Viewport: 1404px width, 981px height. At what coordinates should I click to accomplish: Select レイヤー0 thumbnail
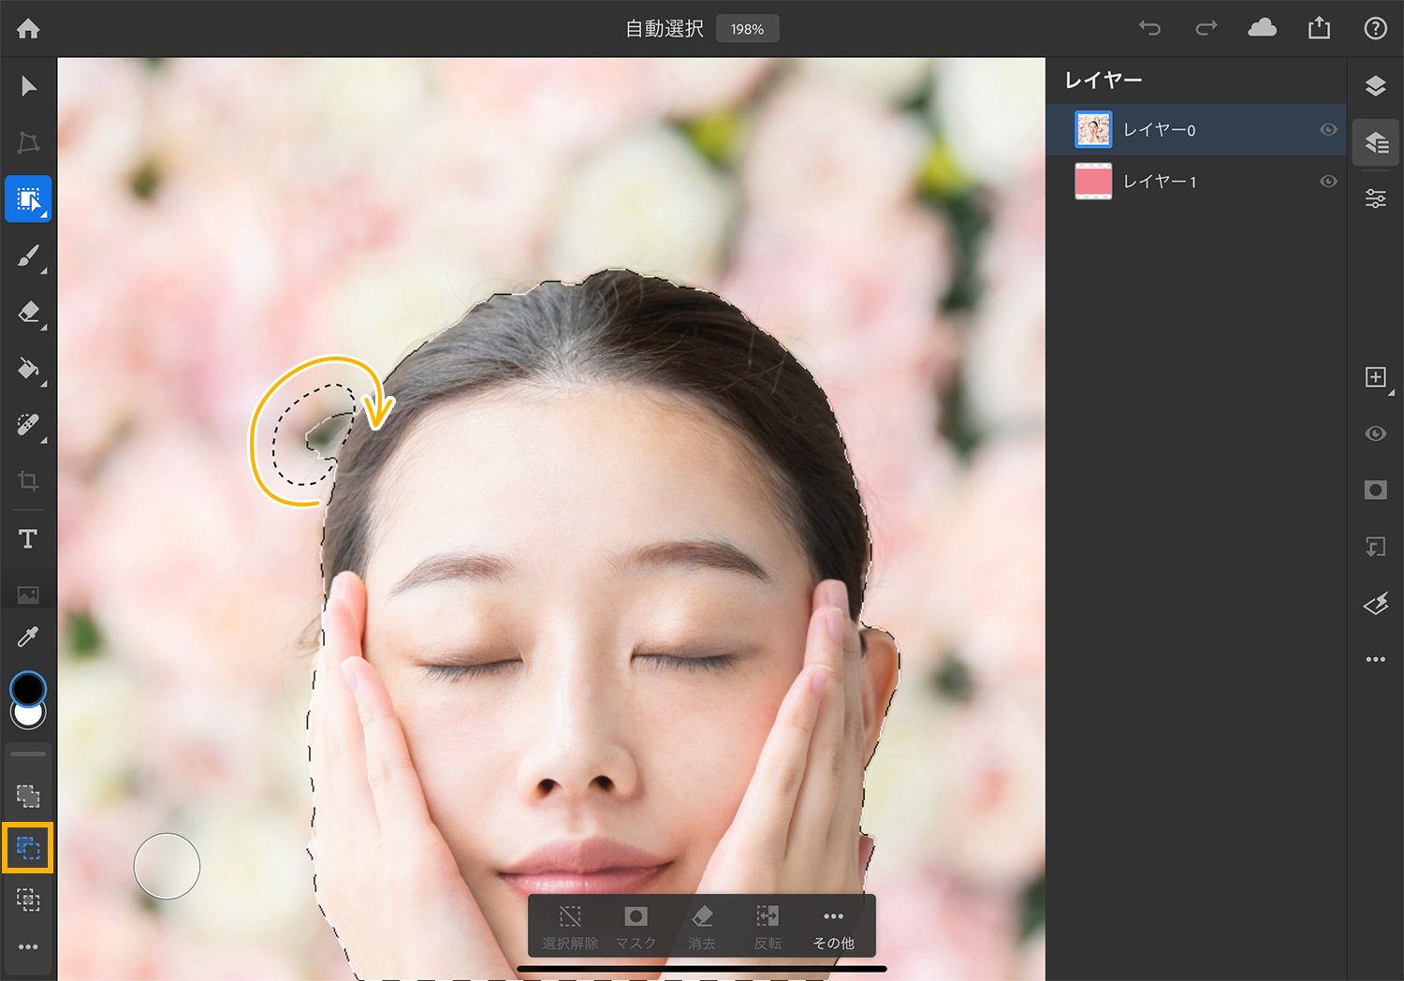[1093, 129]
